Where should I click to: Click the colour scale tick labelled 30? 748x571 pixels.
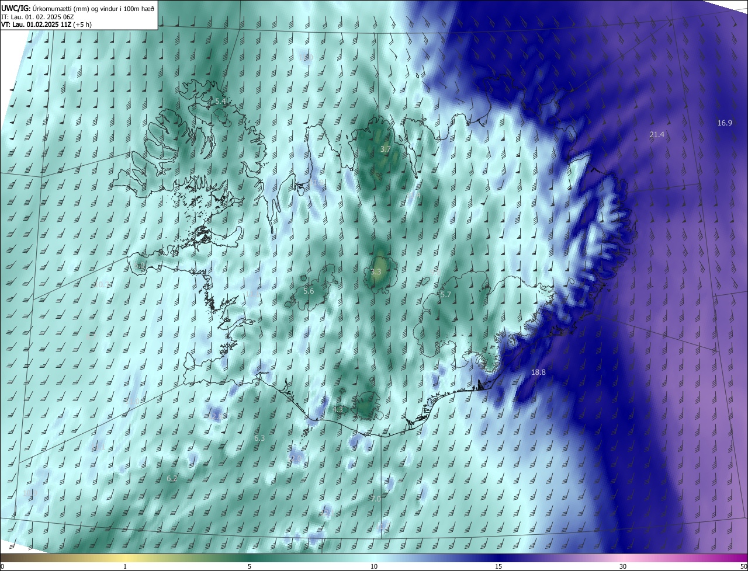[623, 567]
